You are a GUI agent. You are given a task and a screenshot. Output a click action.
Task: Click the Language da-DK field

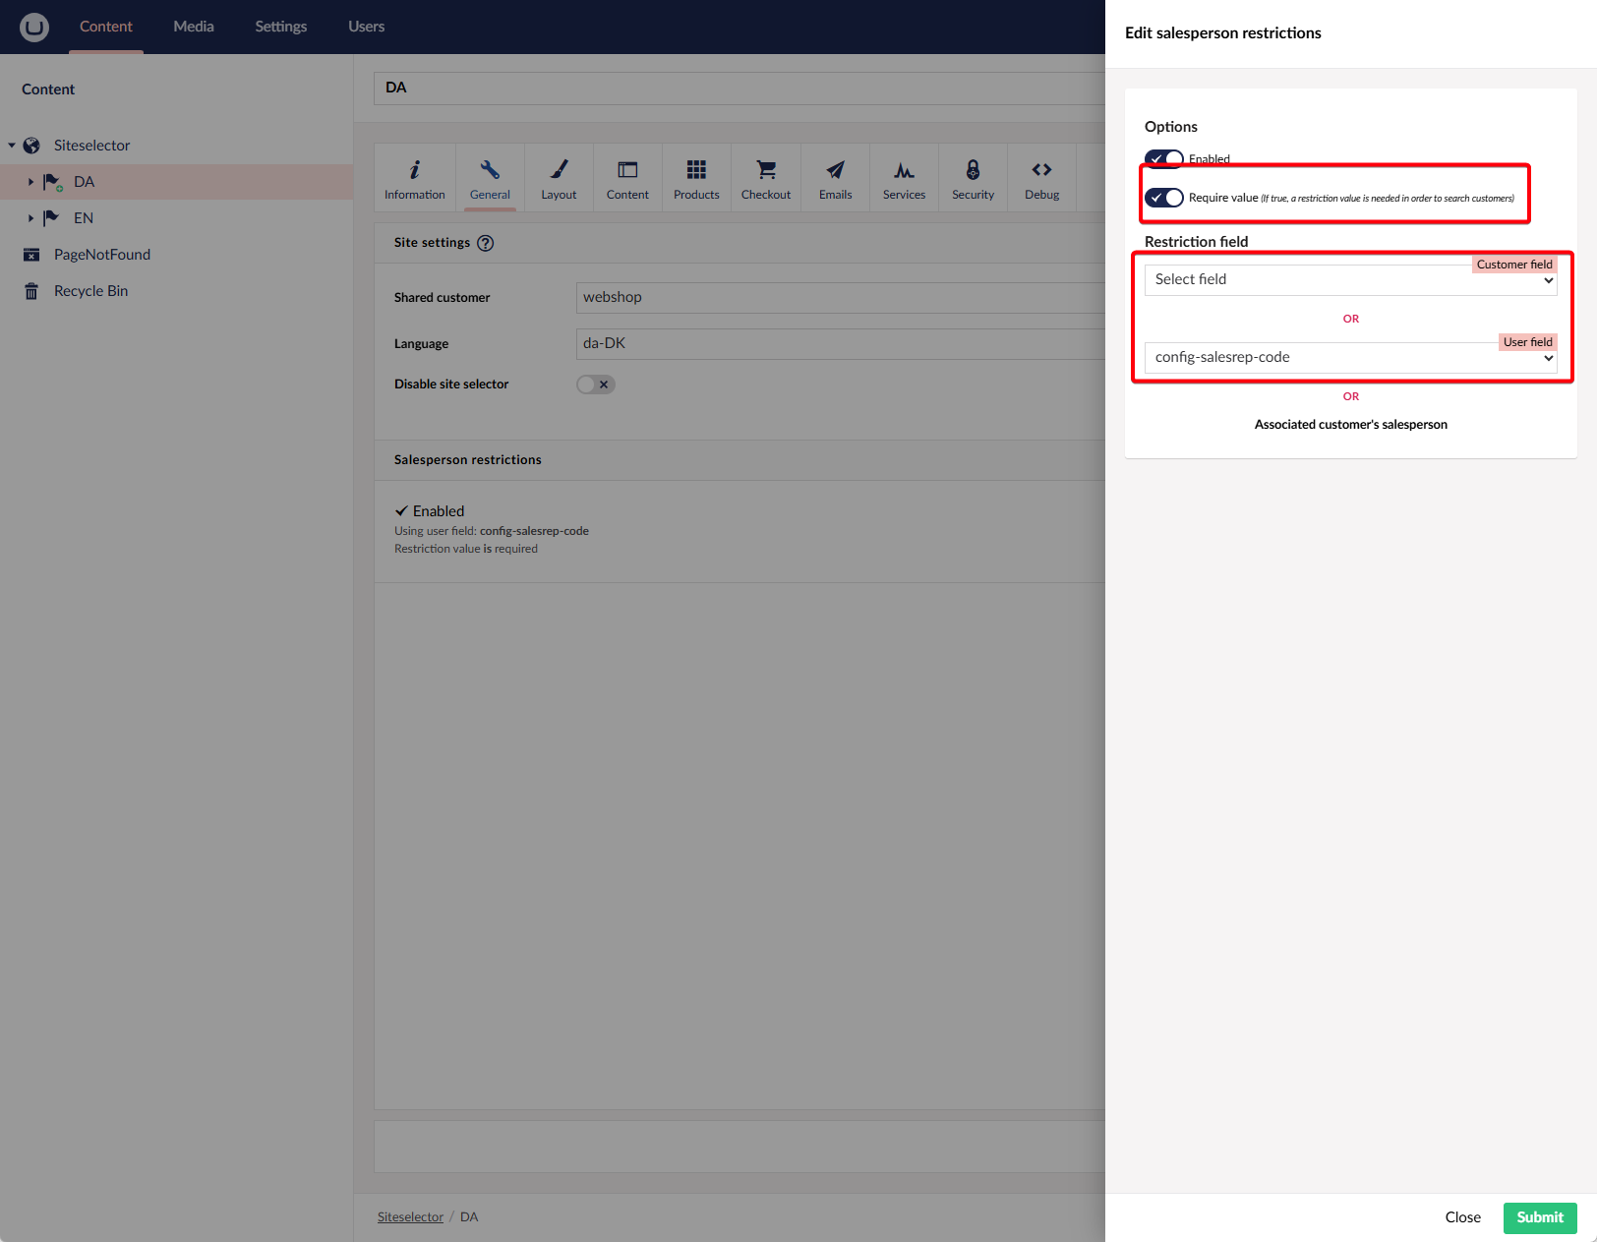(x=841, y=344)
